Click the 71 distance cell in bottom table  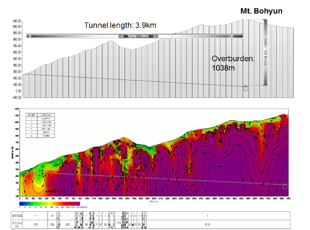coord(97,225)
